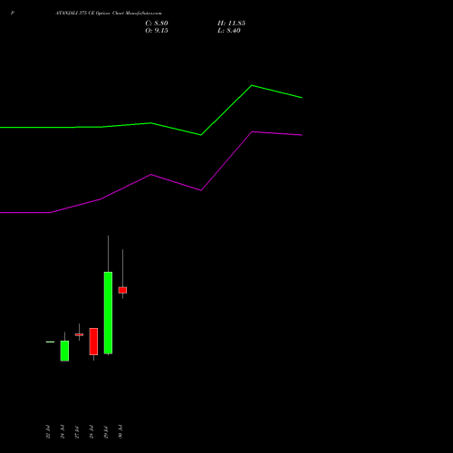This screenshot has width=453, height=453.
Task: Select the tallest green candlestick
Action: click(108, 313)
